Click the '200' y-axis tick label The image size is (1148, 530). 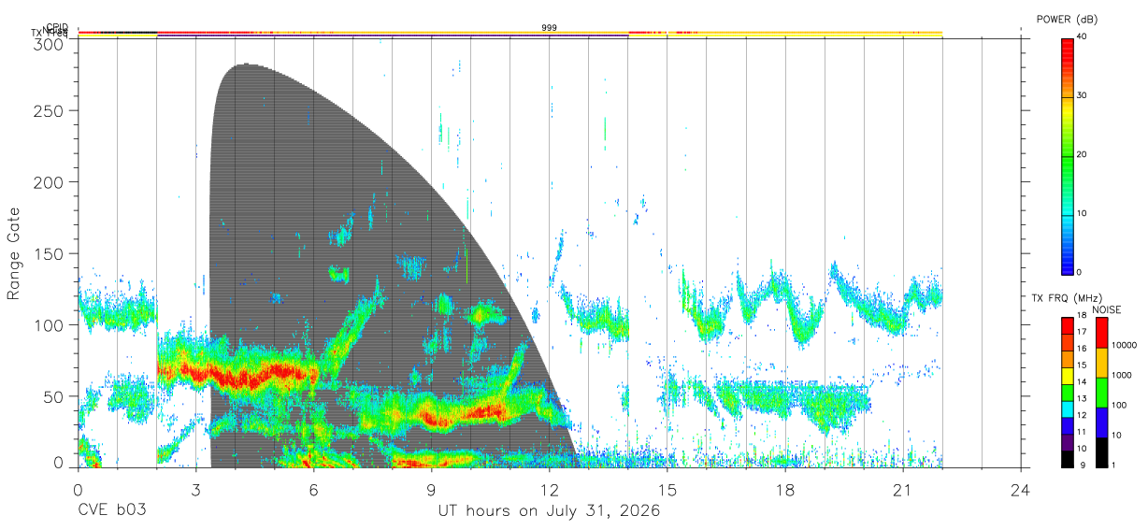tap(49, 182)
